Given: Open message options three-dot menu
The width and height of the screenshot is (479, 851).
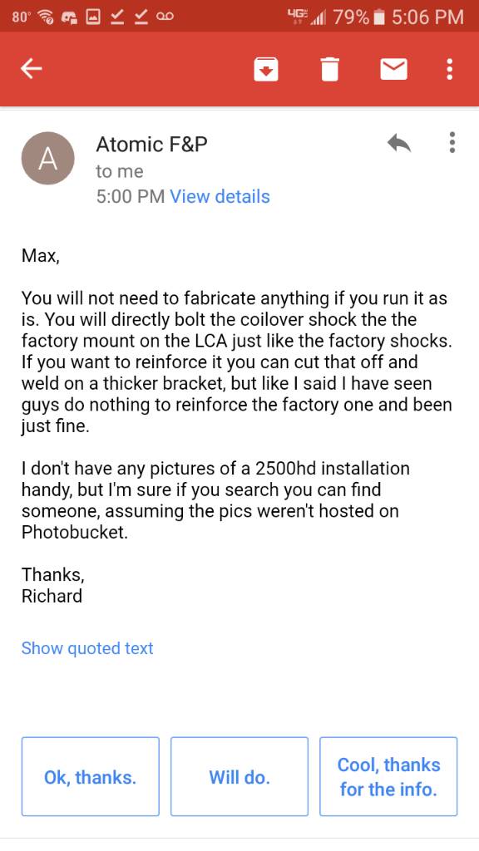Looking at the screenshot, I should tap(452, 143).
